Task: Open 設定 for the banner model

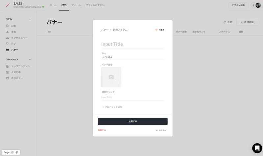Action: coord(228,22)
